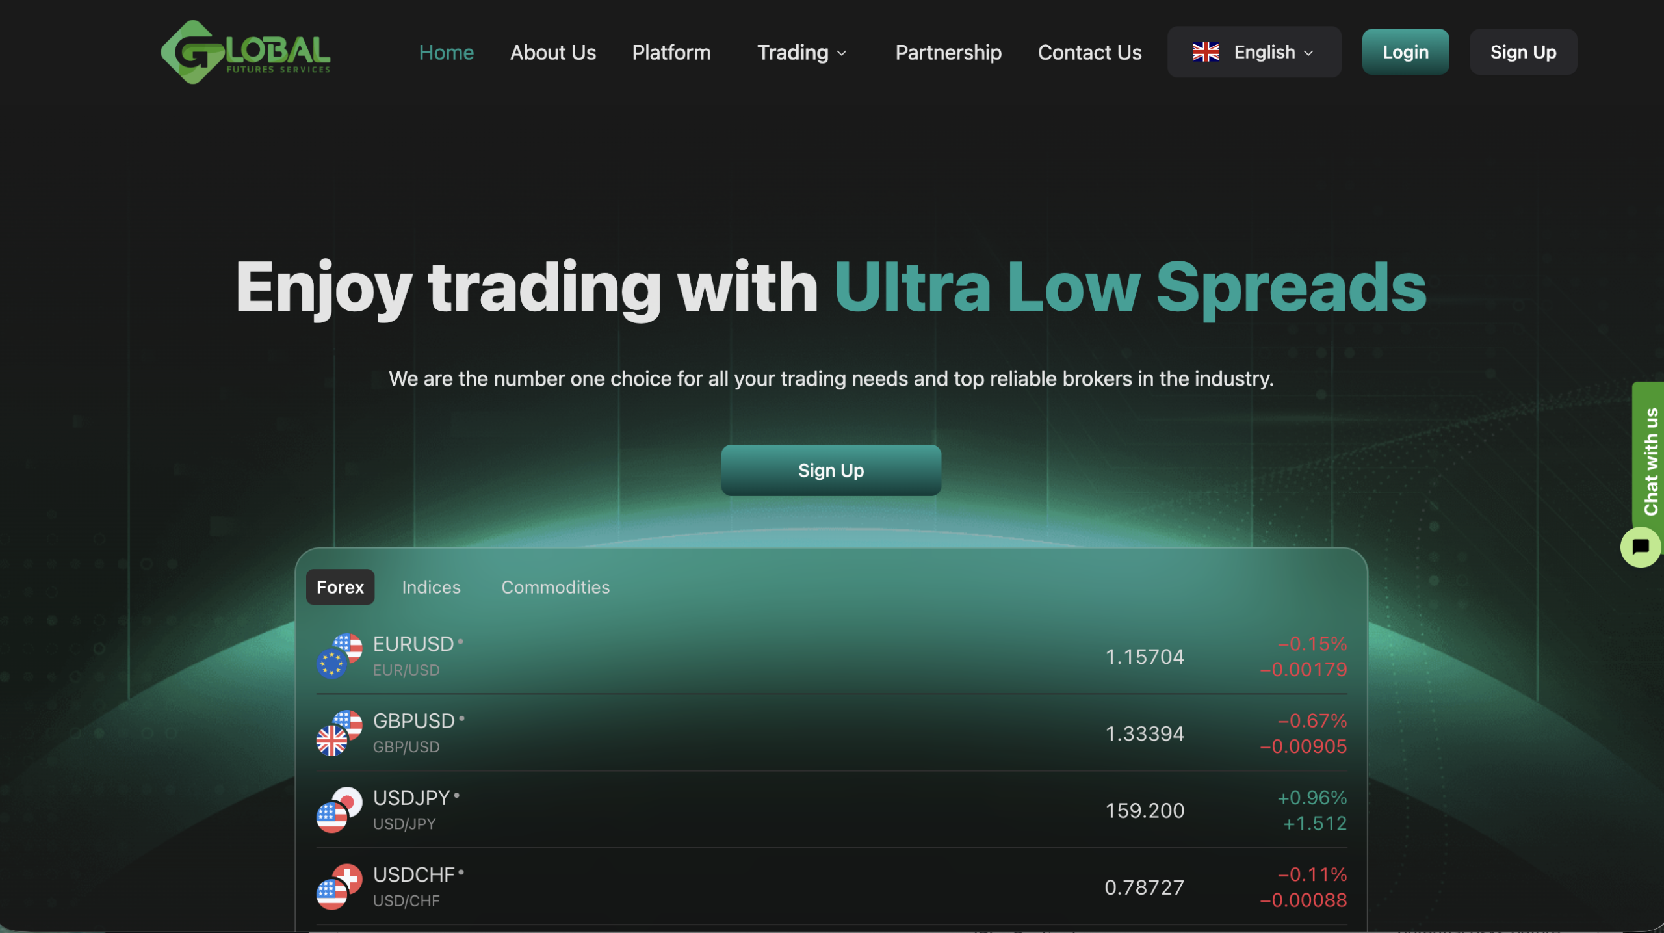Screen dimensions: 1664x933
Task: Click the GBPUSD flag pair icon
Action: point(339,733)
